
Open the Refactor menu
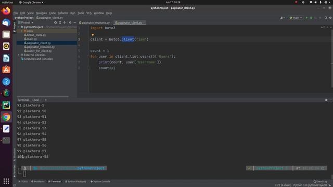coord(63,13)
